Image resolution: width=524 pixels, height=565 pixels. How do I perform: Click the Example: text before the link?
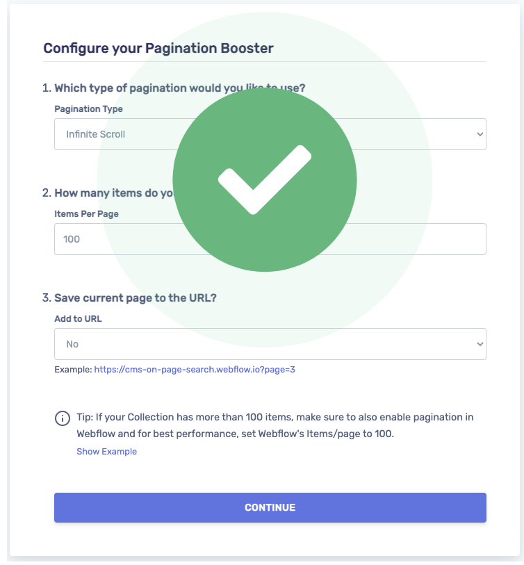(73, 369)
